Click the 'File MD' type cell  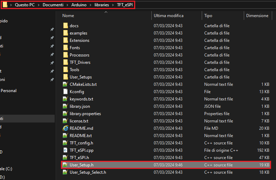[211, 128]
